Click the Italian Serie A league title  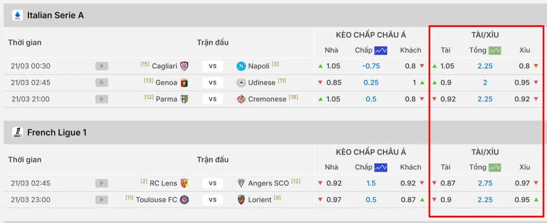point(55,15)
